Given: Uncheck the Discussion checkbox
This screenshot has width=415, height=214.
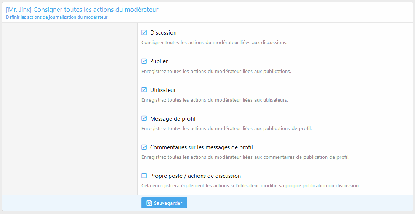Looking at the screenshot, I should tap(144, 33).
